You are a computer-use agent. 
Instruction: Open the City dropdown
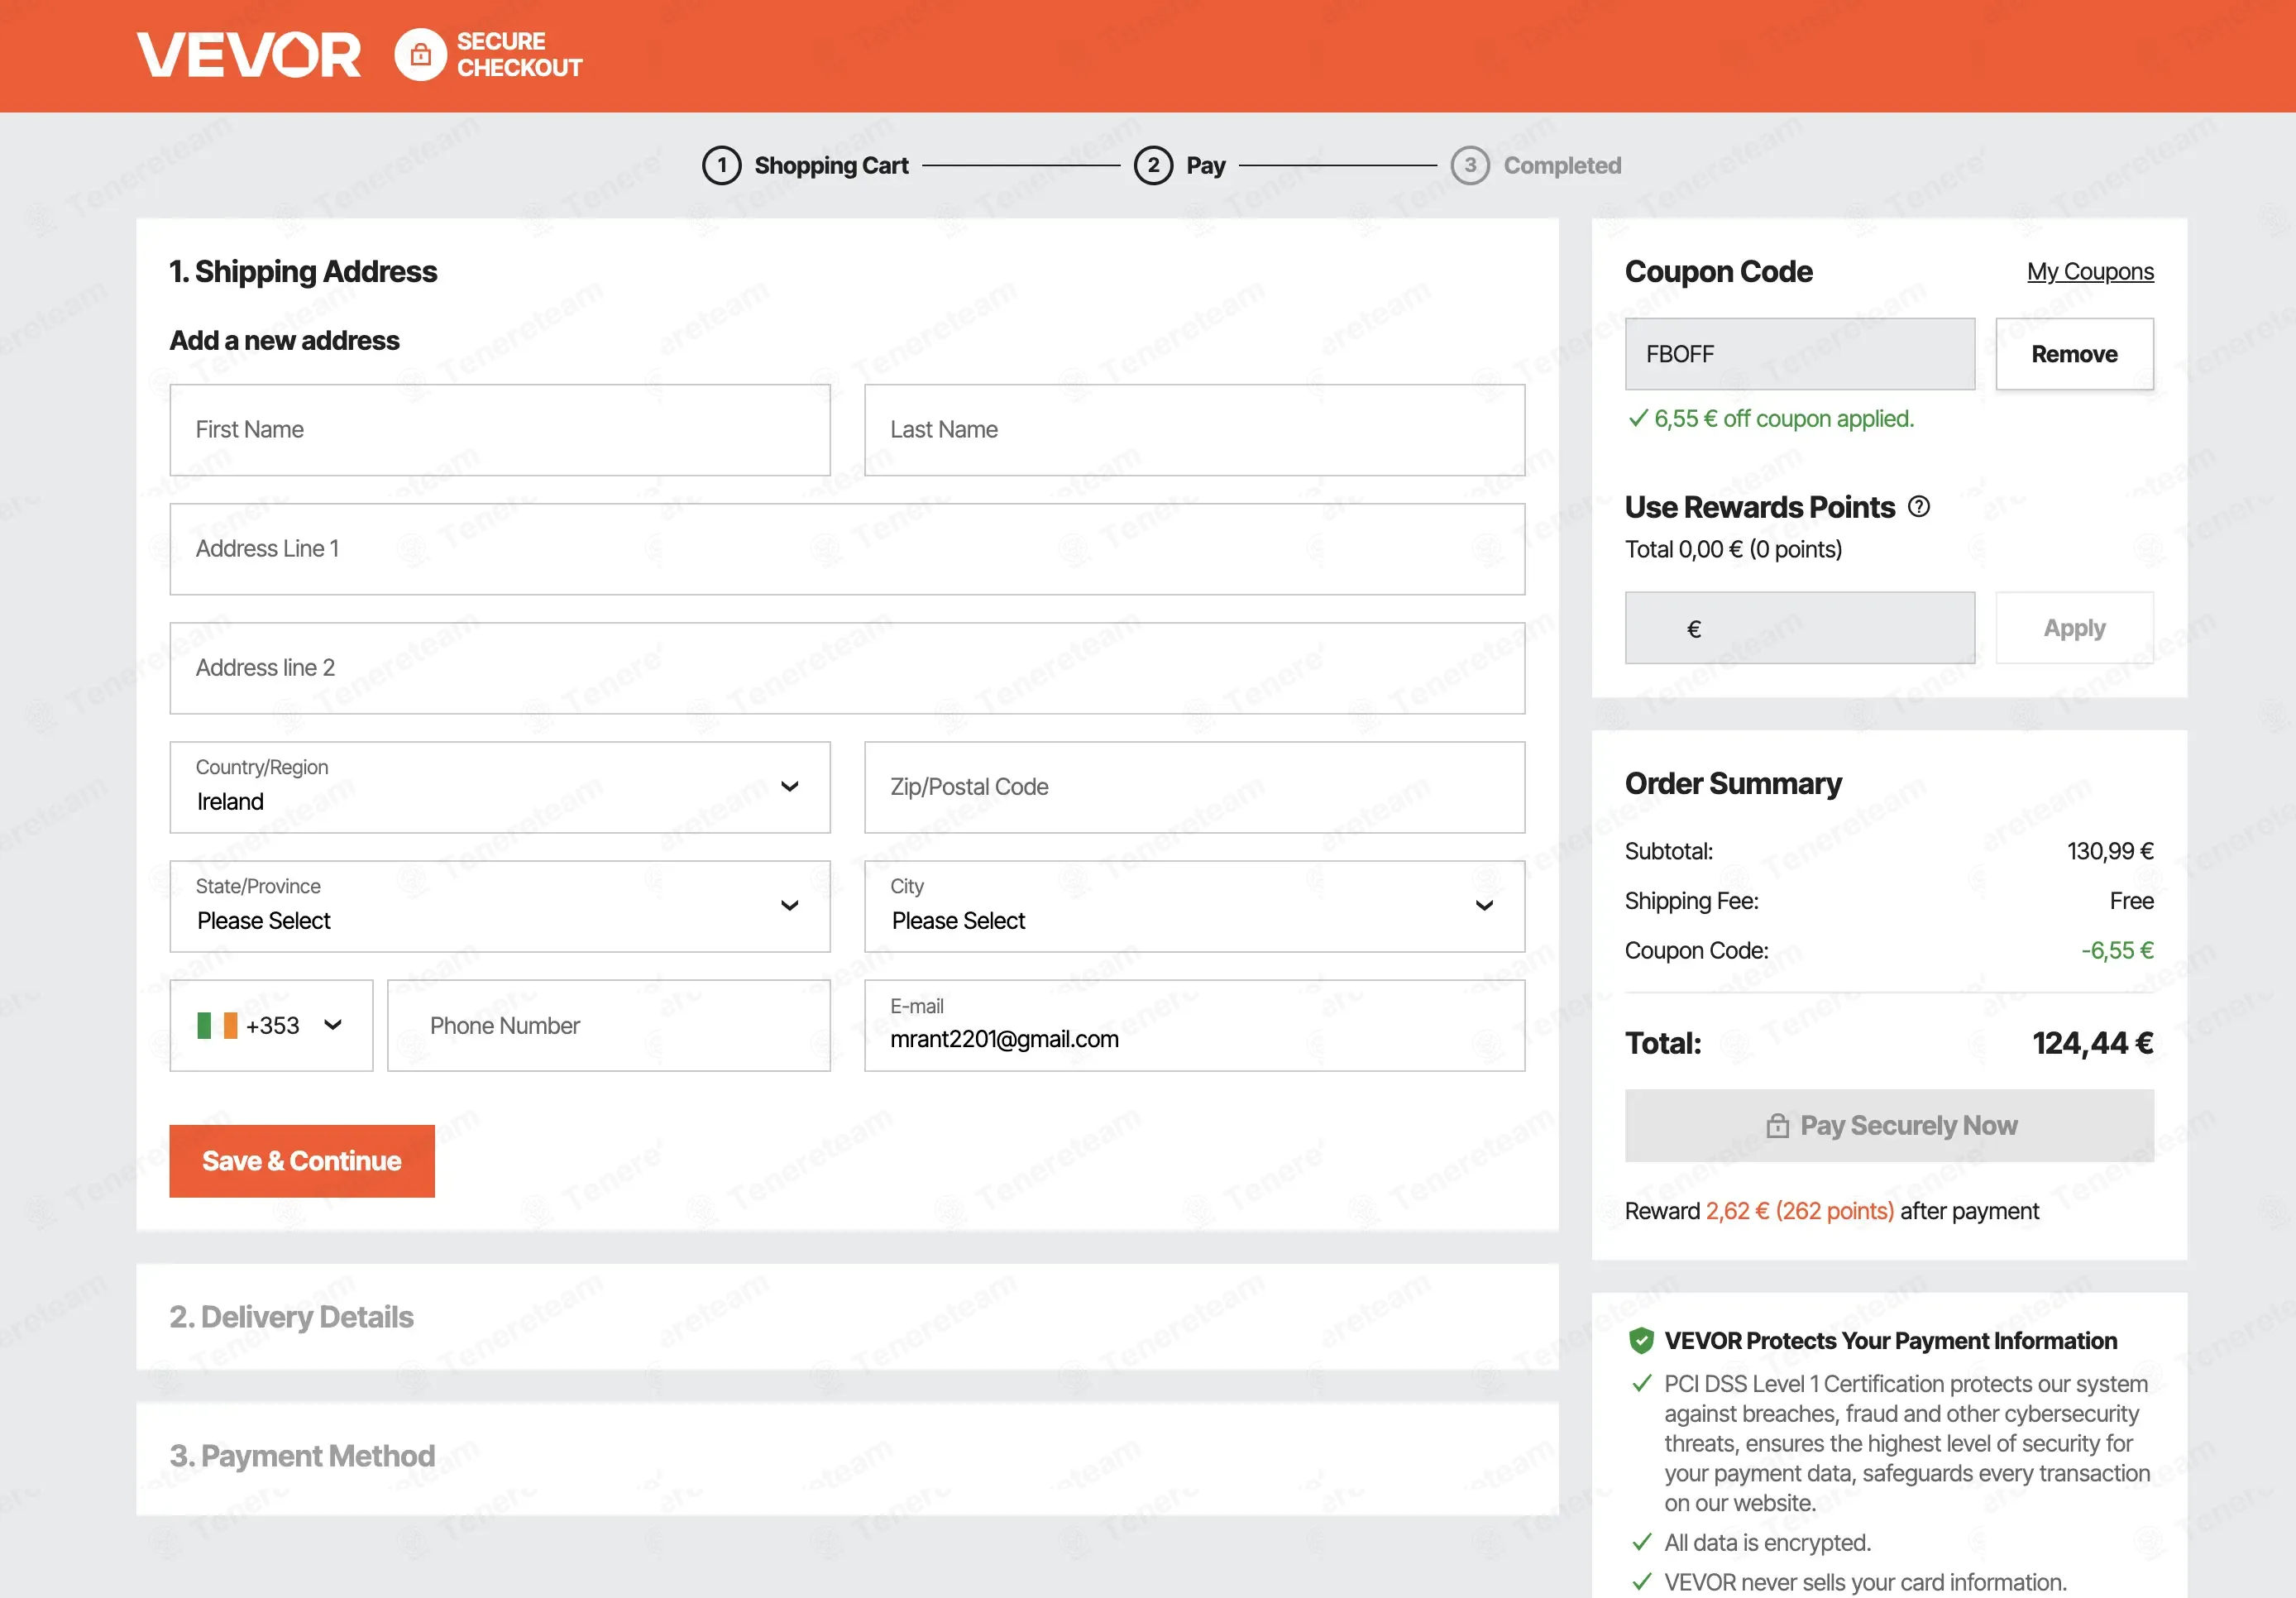(1194, 906)
